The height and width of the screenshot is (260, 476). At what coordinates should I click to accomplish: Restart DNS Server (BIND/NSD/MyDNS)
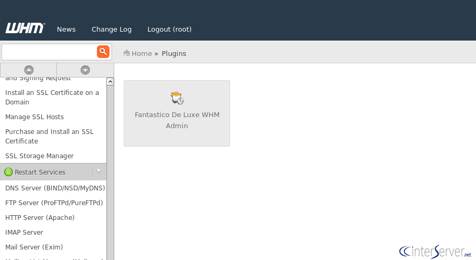click(55, 188)
